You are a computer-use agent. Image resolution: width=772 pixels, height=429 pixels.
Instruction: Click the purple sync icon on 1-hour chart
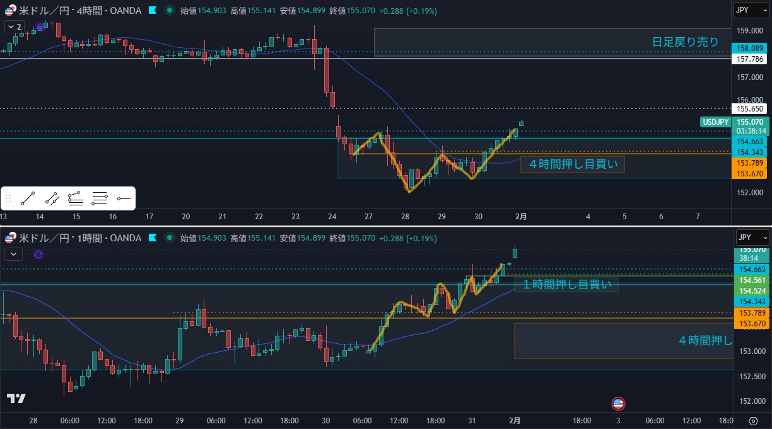coord(38,254)
